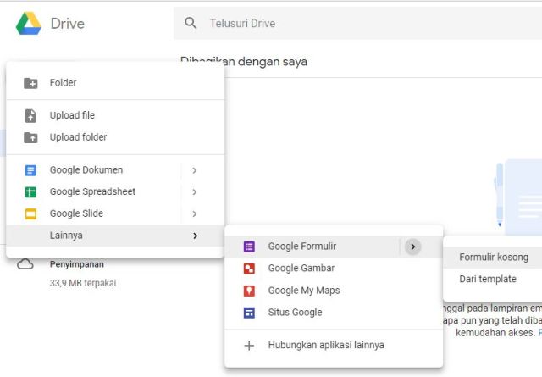
Task: Click the Google Dokumen blue icon
Action: tap(30, 170)
